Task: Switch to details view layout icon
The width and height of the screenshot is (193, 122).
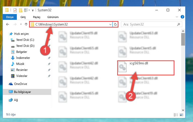Action: pos(176,115)
